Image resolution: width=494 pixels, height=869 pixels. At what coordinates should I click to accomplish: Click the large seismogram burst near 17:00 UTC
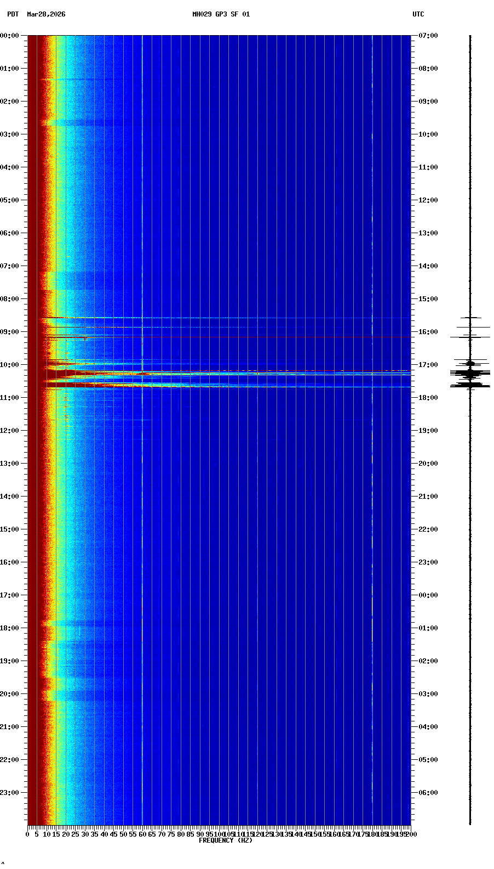pyautogui.click(x=470, y=374)
